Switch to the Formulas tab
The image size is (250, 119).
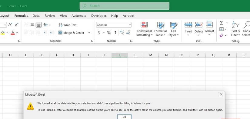[21, 16]
